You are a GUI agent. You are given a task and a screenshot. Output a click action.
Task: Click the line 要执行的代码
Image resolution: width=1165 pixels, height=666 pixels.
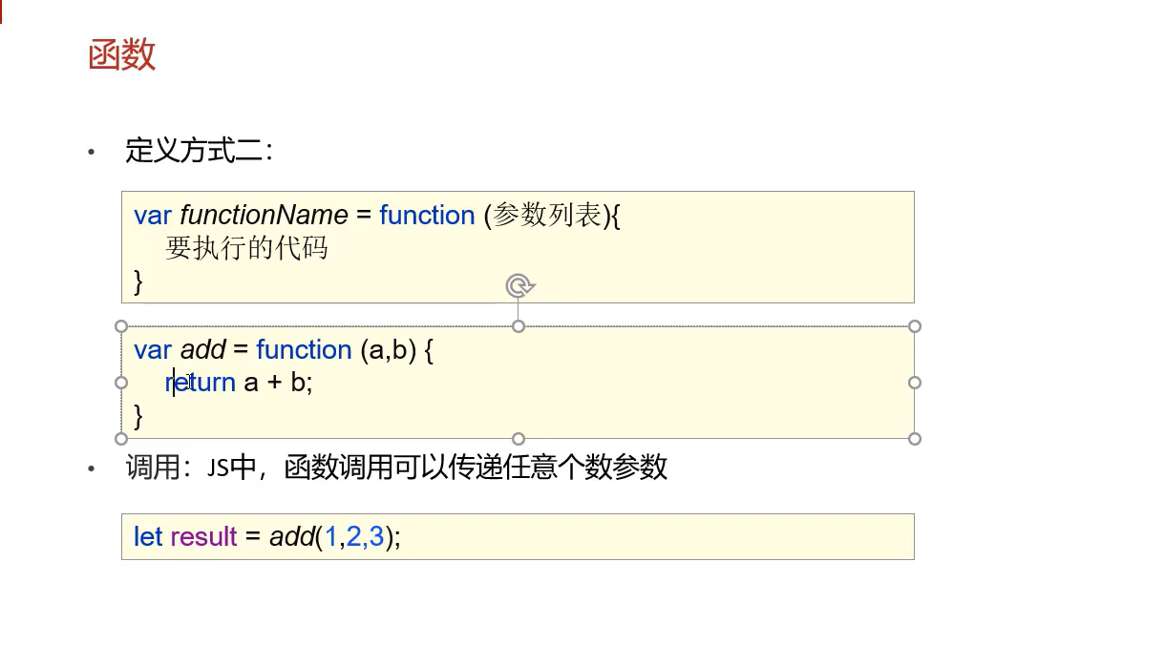pyautogui.click(x=246, y=249)
